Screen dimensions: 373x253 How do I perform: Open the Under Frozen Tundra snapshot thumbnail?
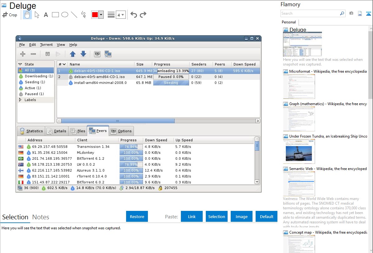point(299,151)
